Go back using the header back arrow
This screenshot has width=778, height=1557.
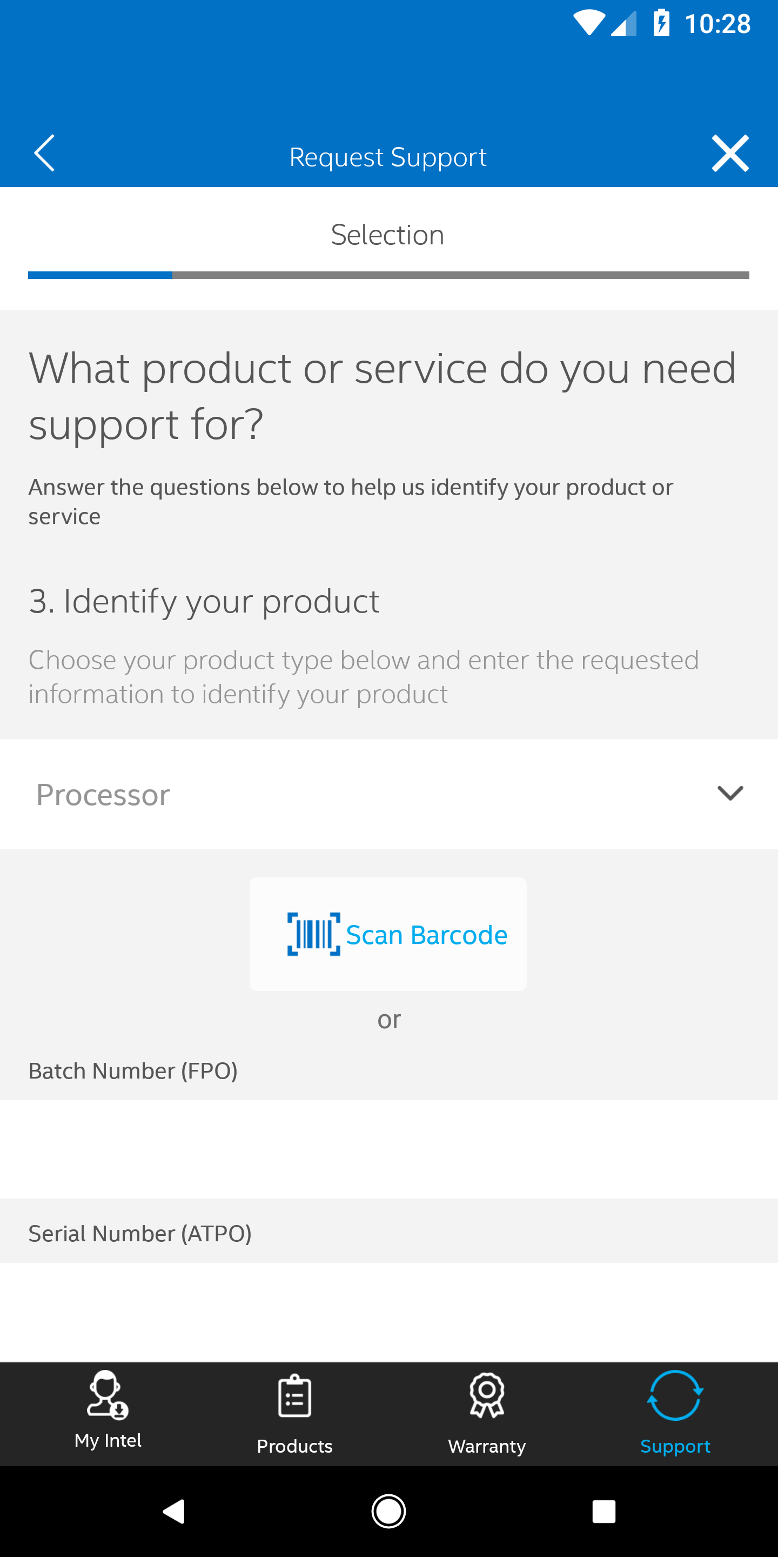click(44, 154)
